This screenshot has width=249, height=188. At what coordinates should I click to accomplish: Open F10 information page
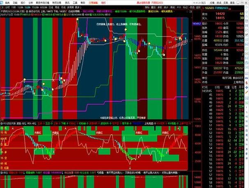[x=179, y=7]
